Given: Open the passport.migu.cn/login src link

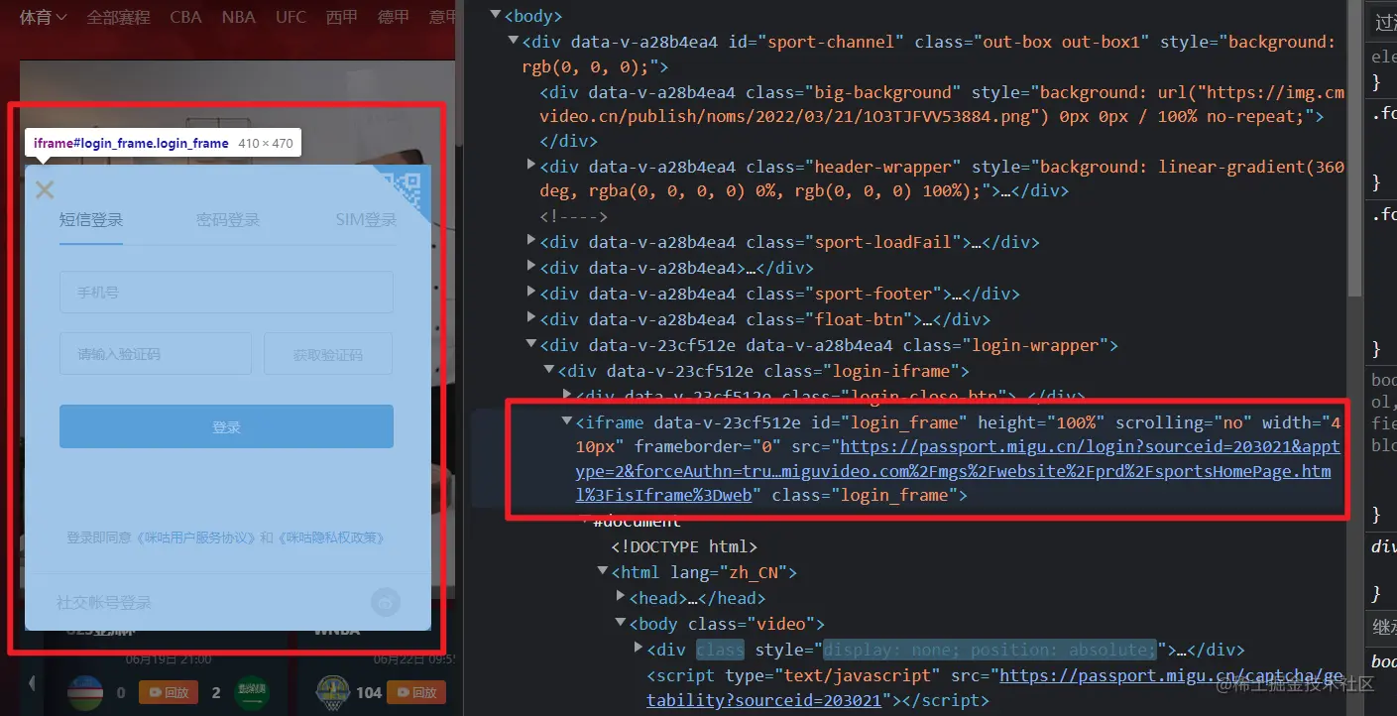Looking at the screenshot, I should [x=958, y=471].
